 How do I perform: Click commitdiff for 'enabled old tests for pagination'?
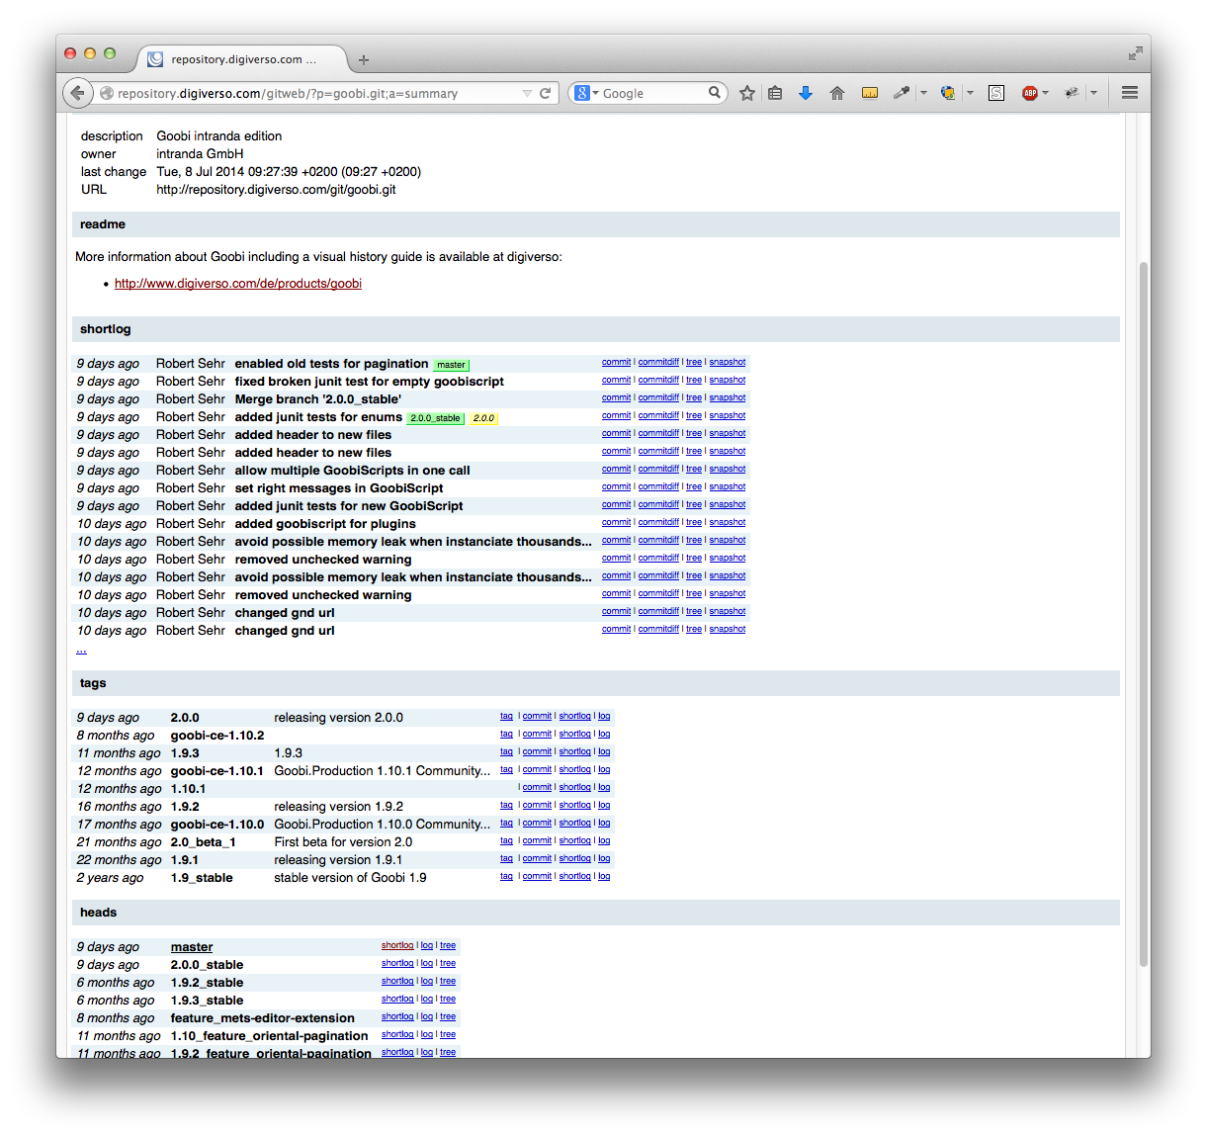click(658, 363)
